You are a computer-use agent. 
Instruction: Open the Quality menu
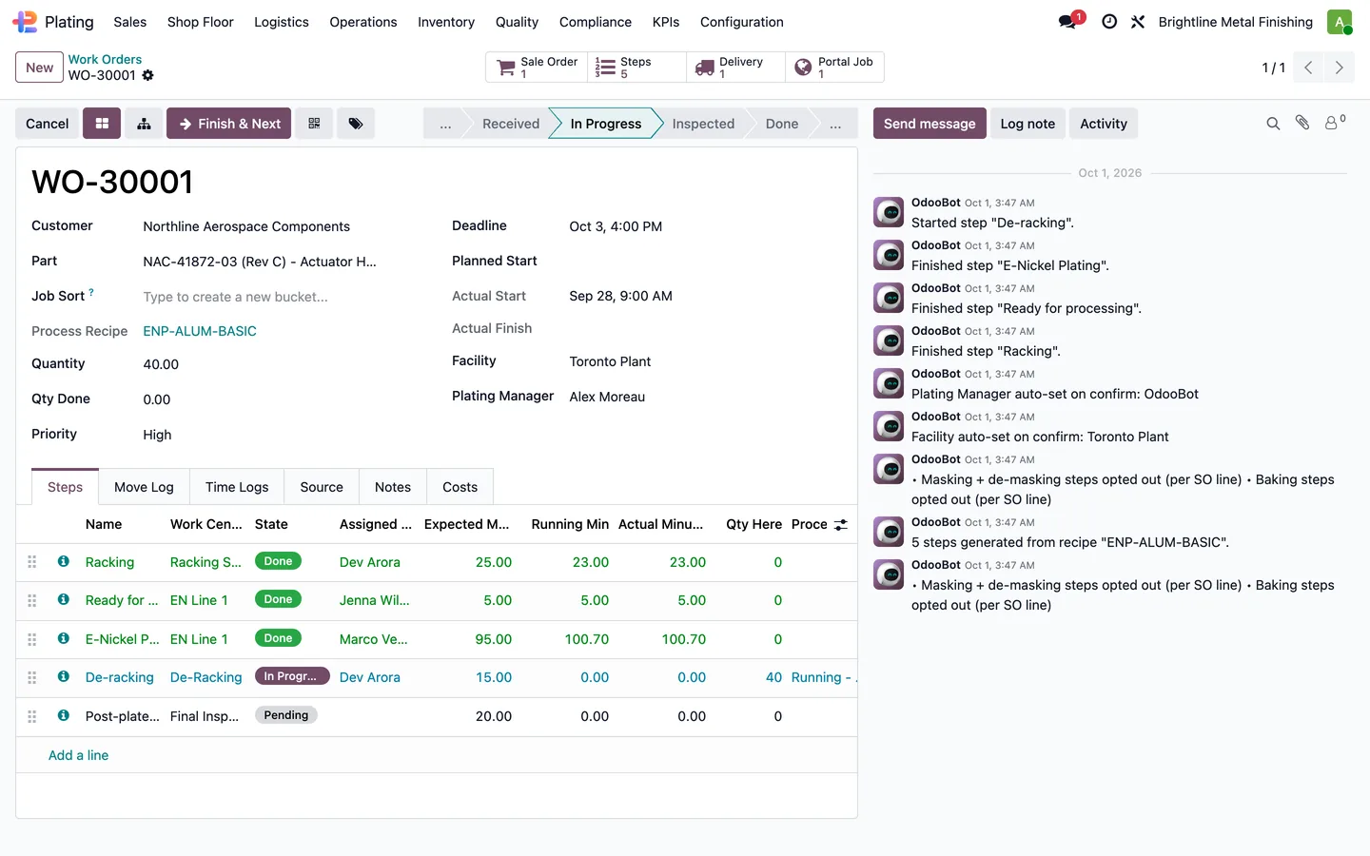pyautogui.click(x=517, y=22)
